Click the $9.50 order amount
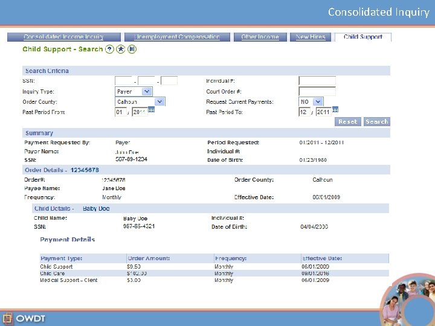The height and width of the screenshot is (326, 435). (134, 267)
